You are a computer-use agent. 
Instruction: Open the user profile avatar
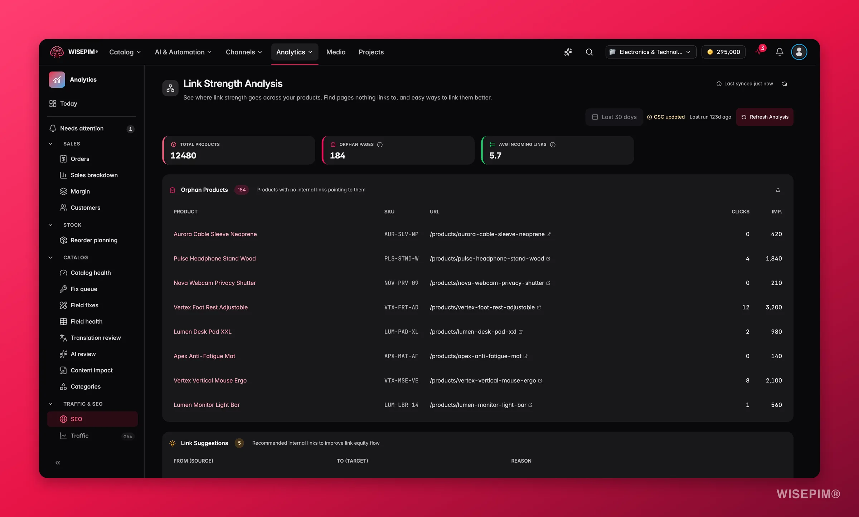point(799,52)
